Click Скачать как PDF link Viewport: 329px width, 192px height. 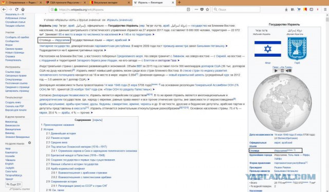15,106
